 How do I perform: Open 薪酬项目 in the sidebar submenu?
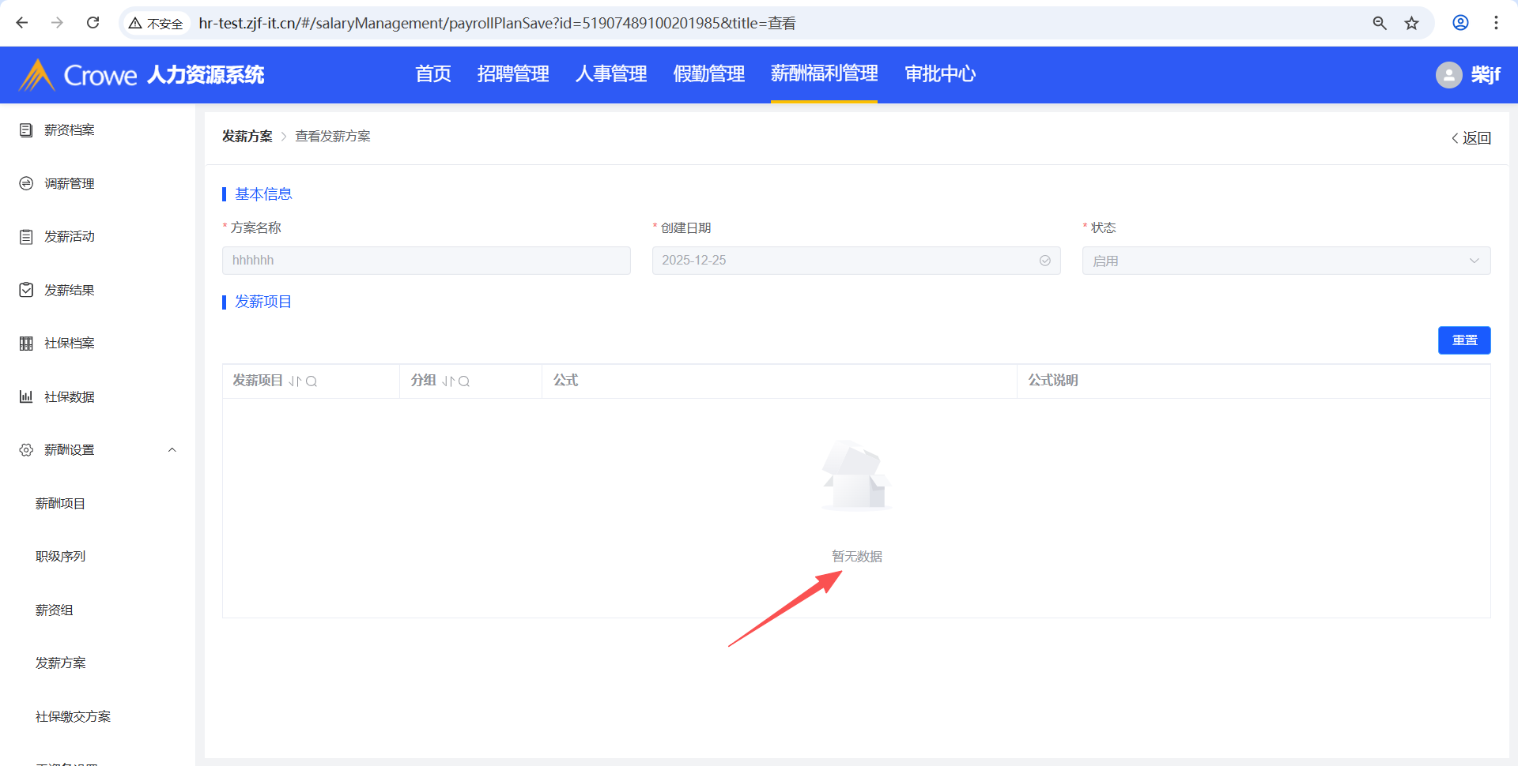(60, 504)
